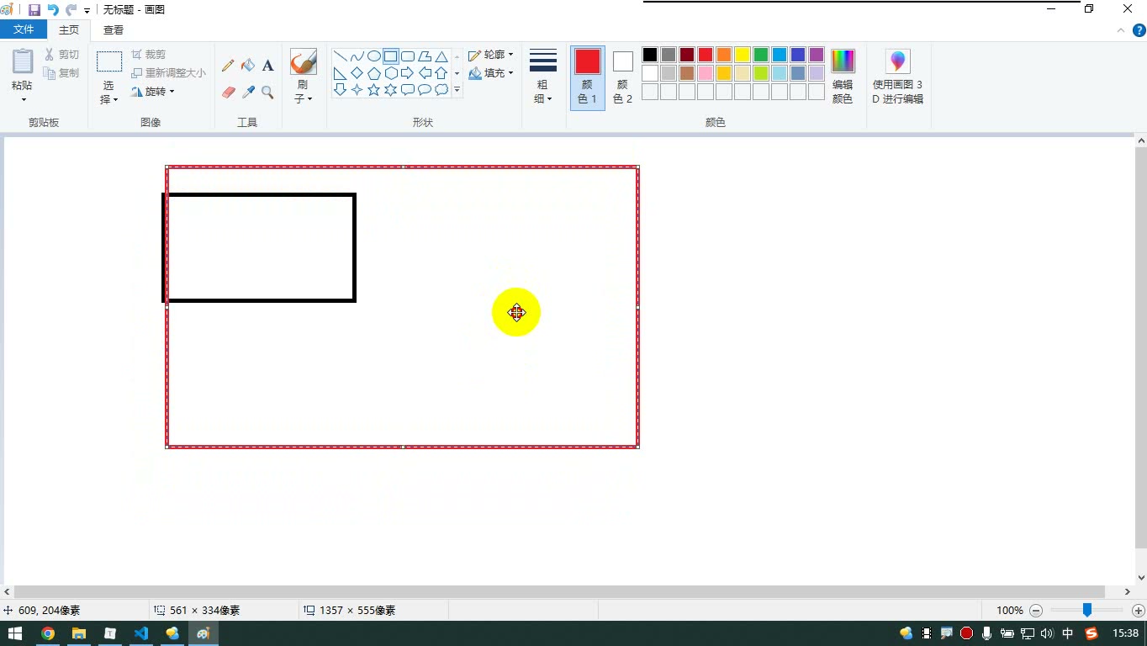
Task: Choose the Triangle shape
Action: (441, 56)
